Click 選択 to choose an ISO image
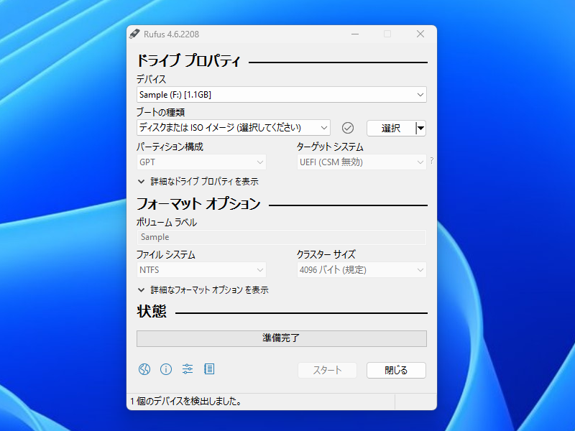The height and width of the screenshot is (431, 575). click(x=389, y=128)
